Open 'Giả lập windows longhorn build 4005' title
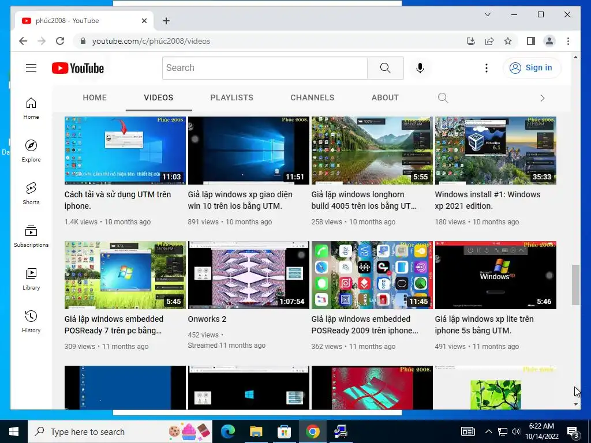 (364, 200)
